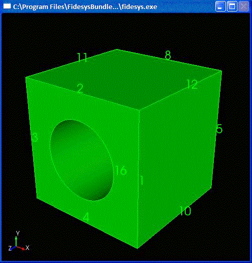Select the curve labeled 10
Screen dimensions: 252x263
(x=185, y=211)
